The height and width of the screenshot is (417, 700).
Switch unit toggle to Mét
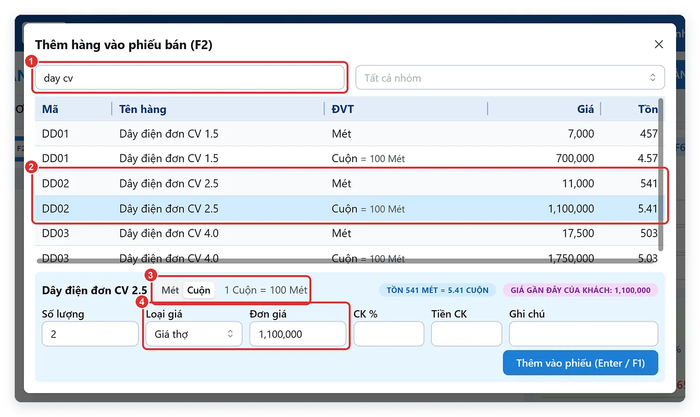170,290
